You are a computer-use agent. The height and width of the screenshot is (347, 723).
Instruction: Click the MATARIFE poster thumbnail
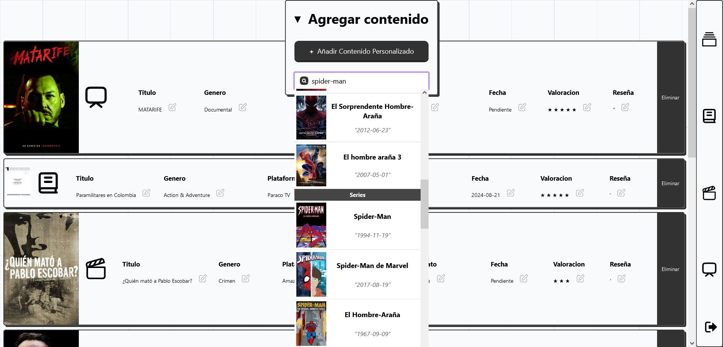pos(41,98)
